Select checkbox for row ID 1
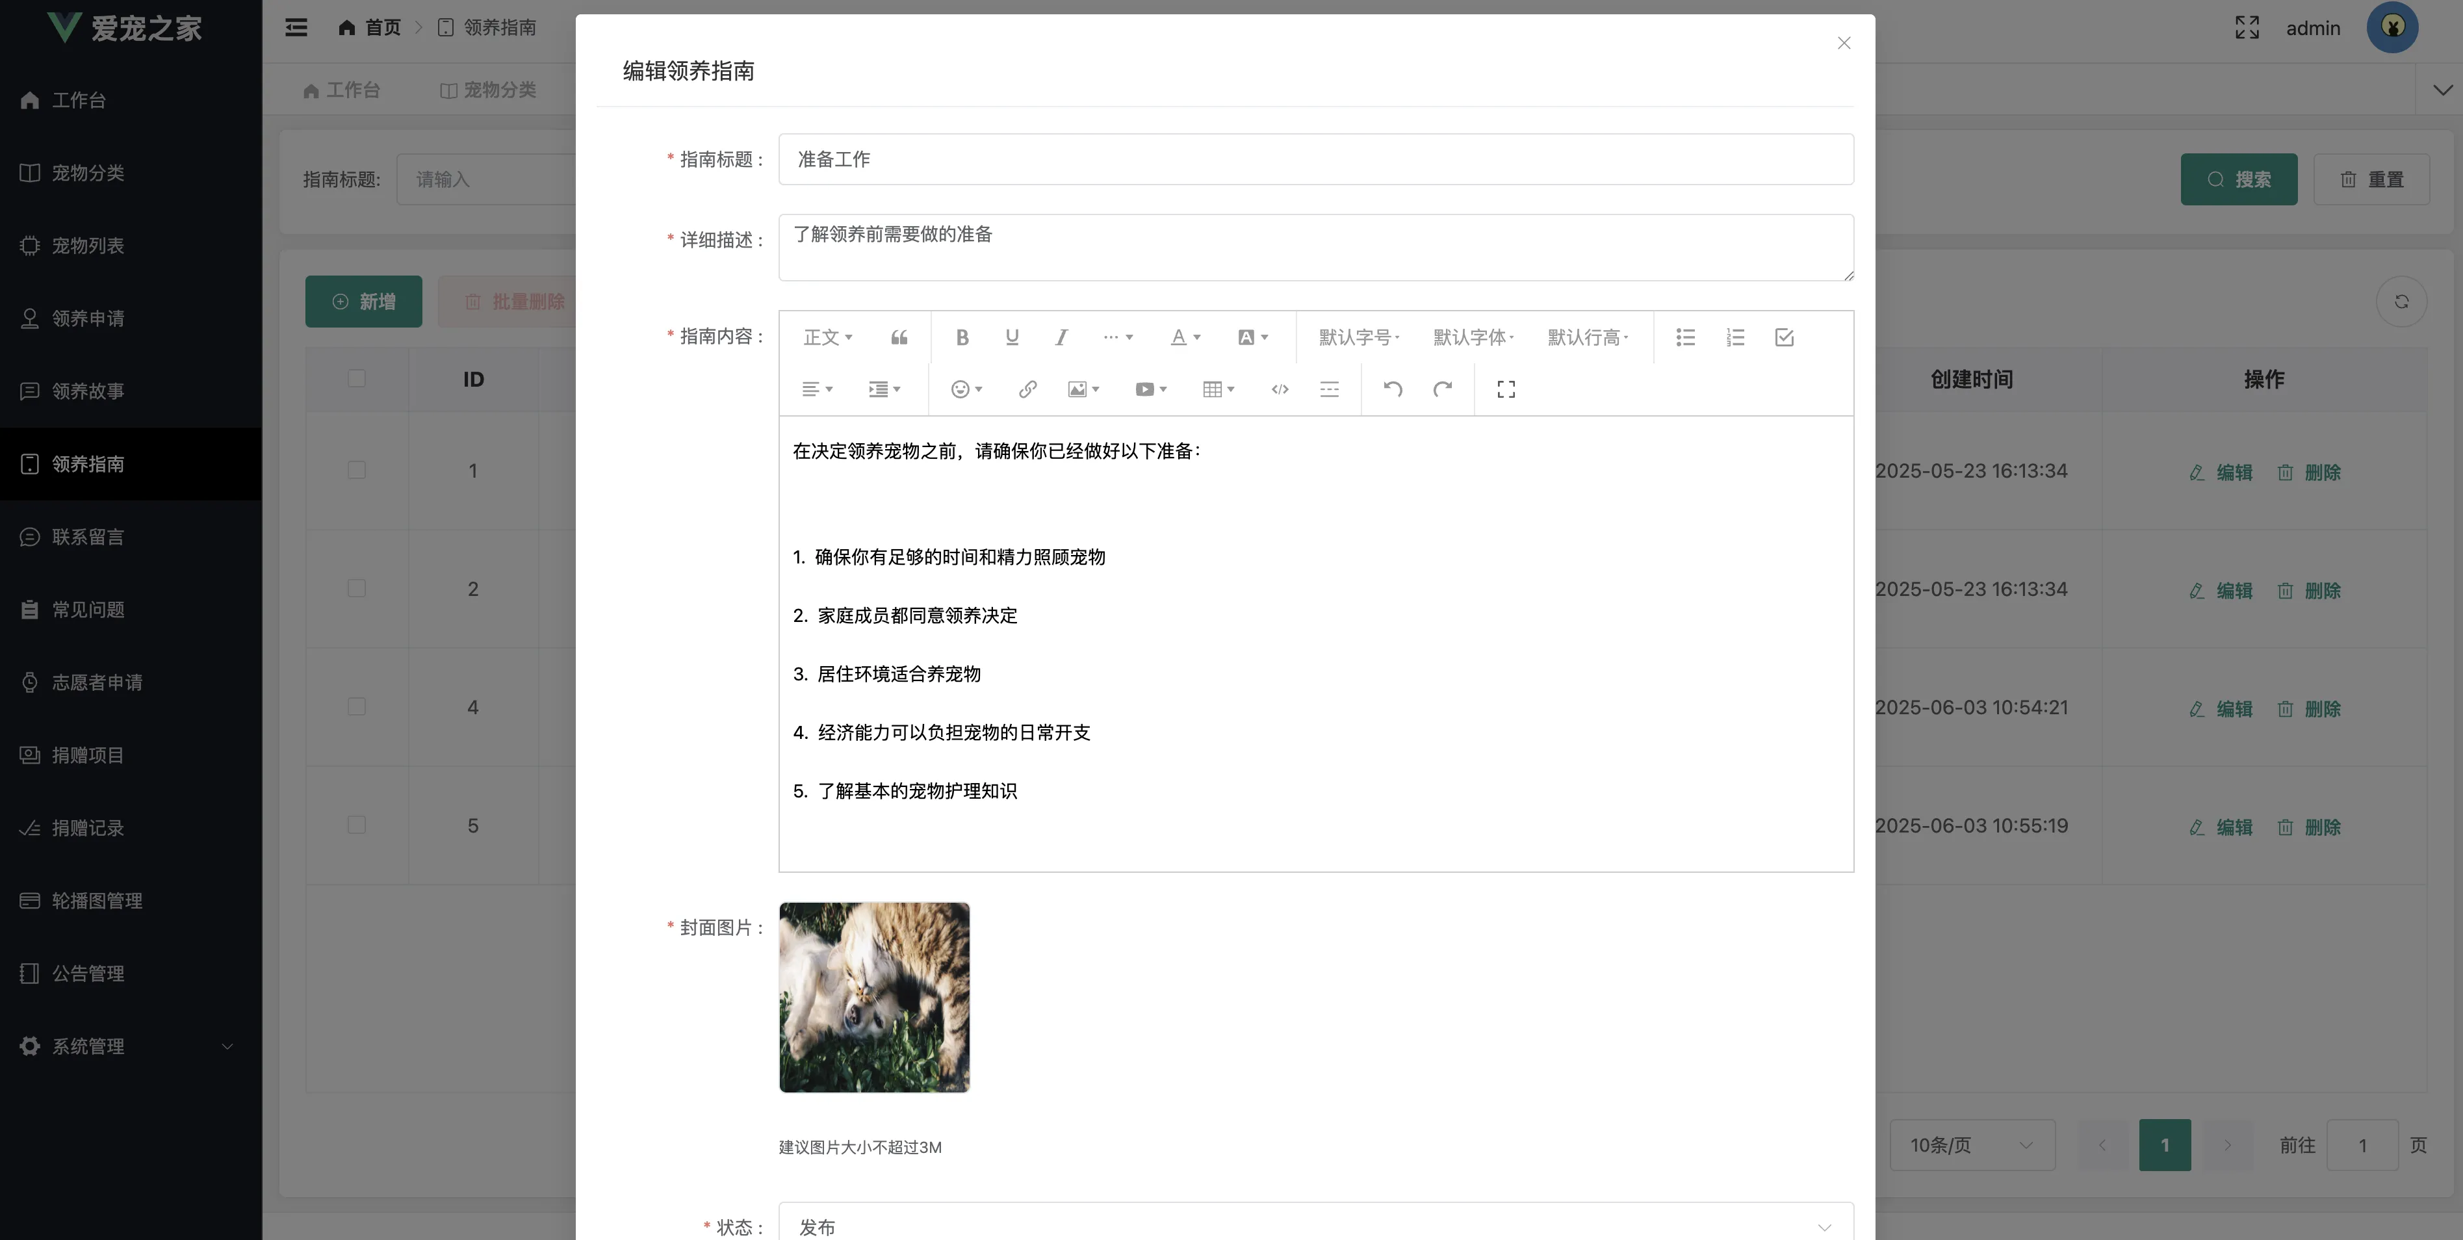2463x1240 pixels. pos(357,471)
